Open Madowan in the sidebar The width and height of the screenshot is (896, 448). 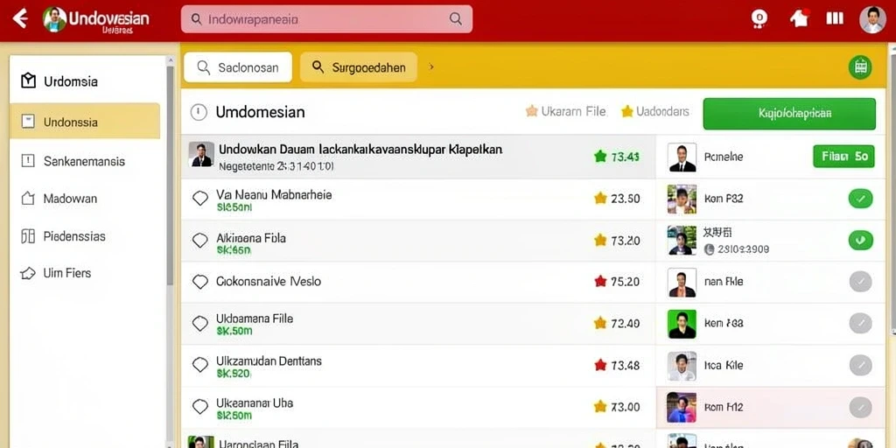tap(85, 199)
